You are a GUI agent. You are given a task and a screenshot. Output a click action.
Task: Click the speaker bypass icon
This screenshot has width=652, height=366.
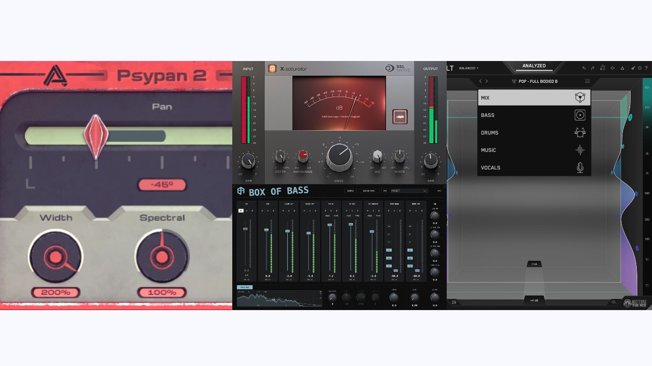(x=613, y=68)
